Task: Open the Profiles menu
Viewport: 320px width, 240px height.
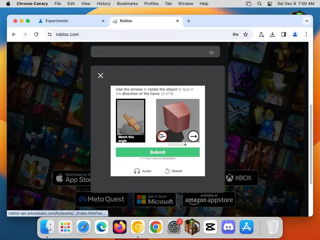Action: [152, 3]
